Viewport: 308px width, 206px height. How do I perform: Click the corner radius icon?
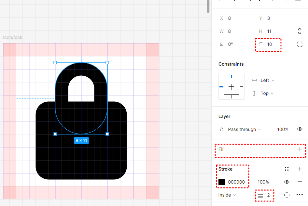click(x=260, y=44)
